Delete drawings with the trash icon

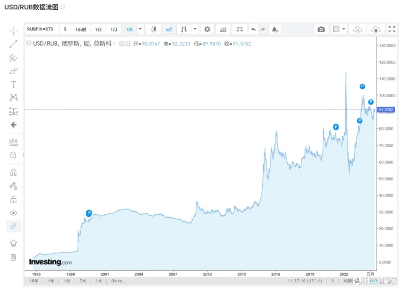tap(13, 257)
